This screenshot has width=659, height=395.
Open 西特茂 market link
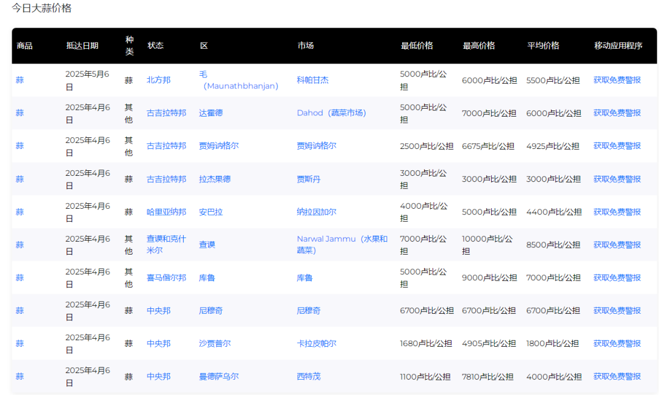309,376
